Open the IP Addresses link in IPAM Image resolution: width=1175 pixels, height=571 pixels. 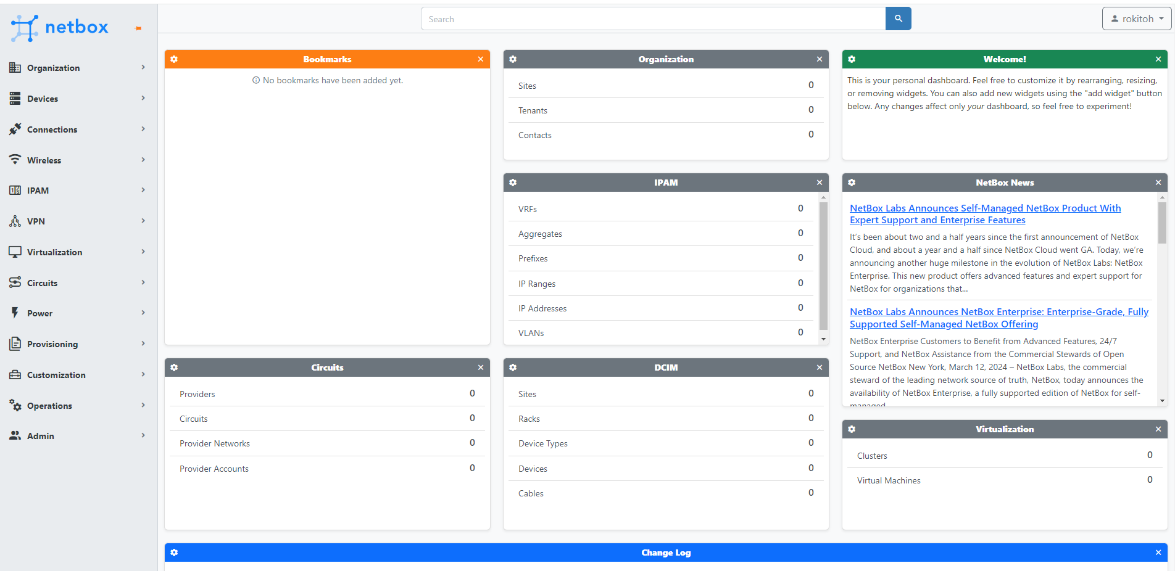pos(542,308)
